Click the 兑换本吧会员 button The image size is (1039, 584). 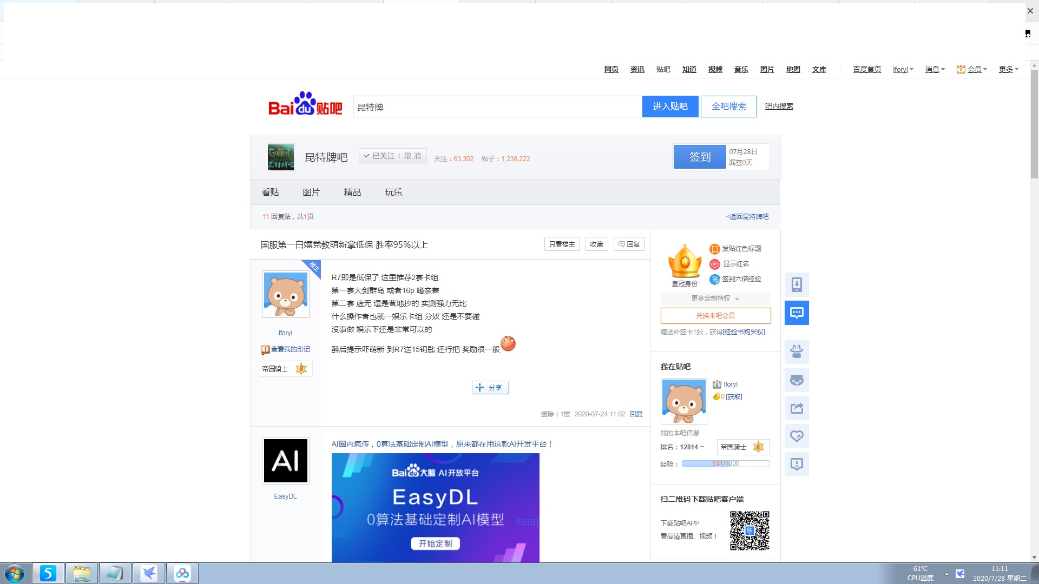click(x=715, y=316)
